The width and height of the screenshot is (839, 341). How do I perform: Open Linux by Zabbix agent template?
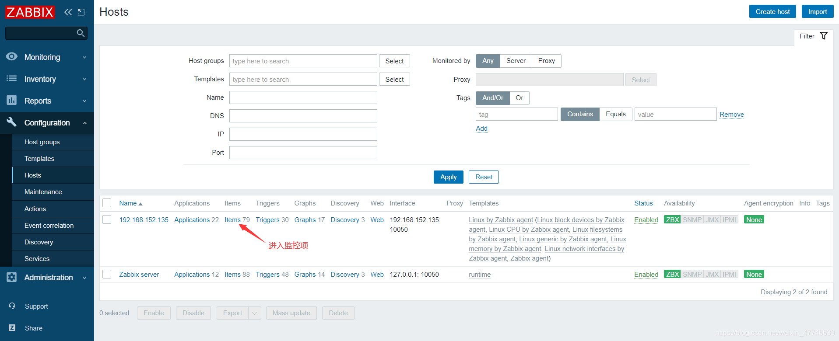tap(501, 220)
